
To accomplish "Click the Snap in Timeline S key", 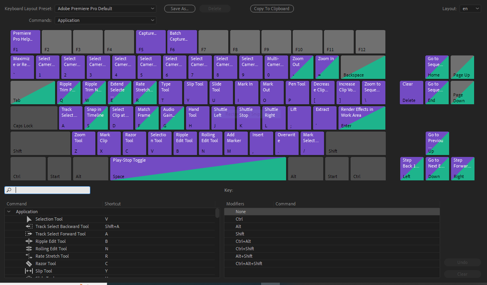I will [x=96, y=118].
